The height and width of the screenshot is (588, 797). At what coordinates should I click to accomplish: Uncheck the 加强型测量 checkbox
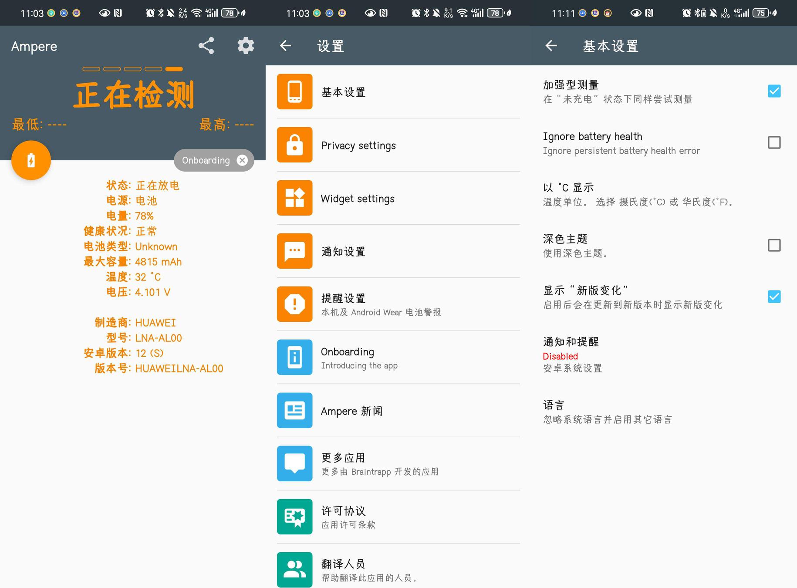tap(774, 91)
